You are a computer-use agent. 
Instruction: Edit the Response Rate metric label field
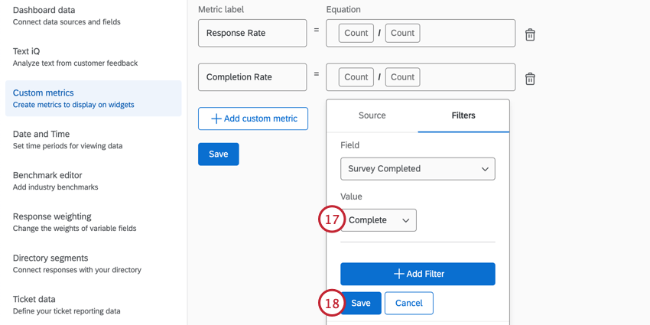pyautogui.click(x=252, y=34)
